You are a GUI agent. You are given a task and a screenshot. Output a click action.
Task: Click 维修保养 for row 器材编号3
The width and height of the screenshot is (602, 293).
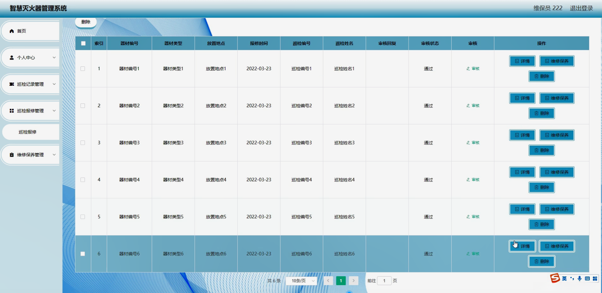coord(557,135)
